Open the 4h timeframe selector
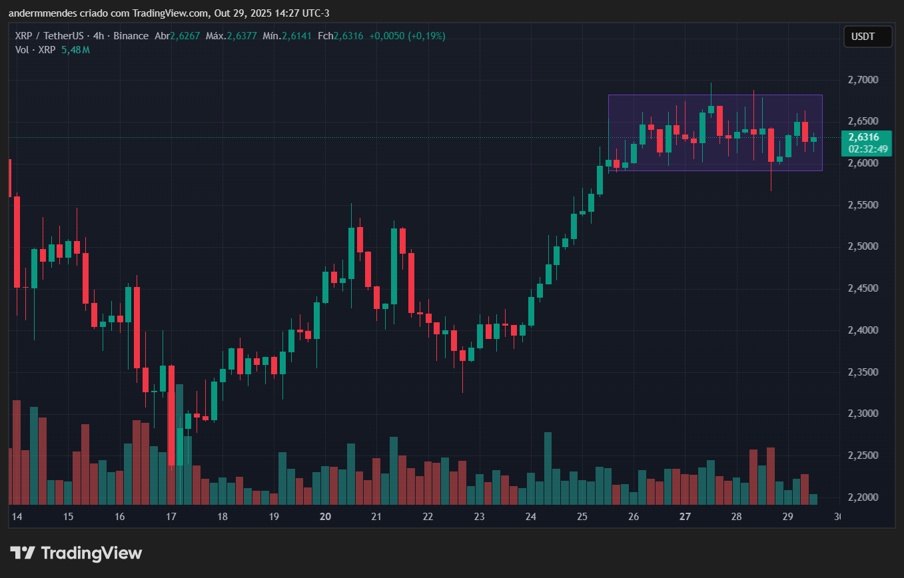Viewport: 904px width, 578px height. [x=99, y=36]
